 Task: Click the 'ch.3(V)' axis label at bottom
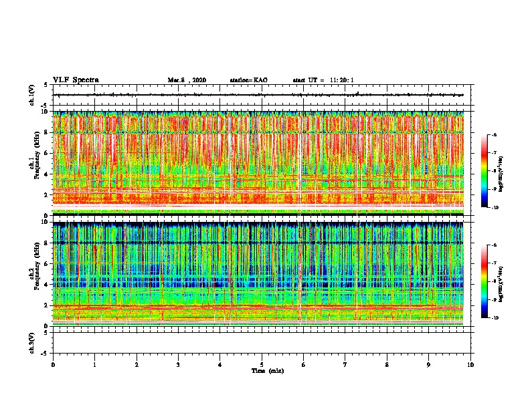click(31, 343)
